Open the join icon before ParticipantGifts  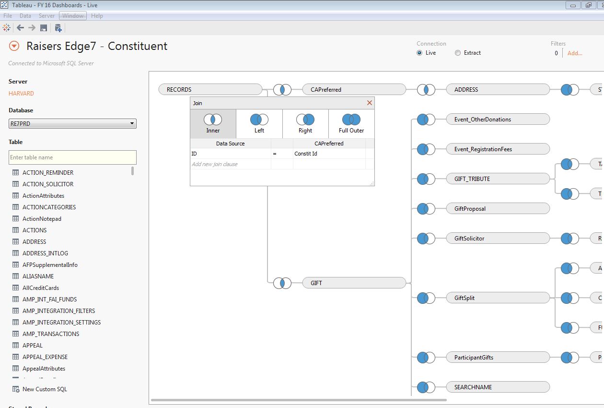(426, 358)
